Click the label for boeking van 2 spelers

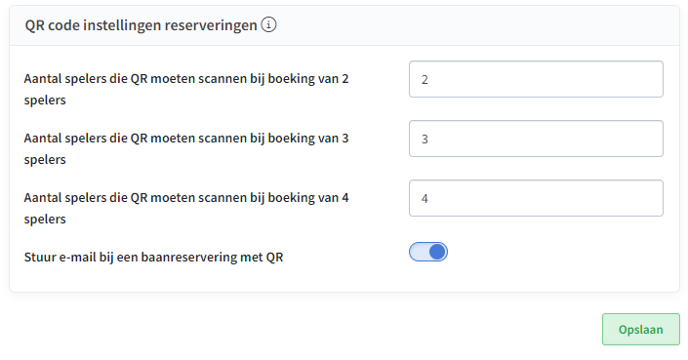pyautogui.click(x=186, y=89)
